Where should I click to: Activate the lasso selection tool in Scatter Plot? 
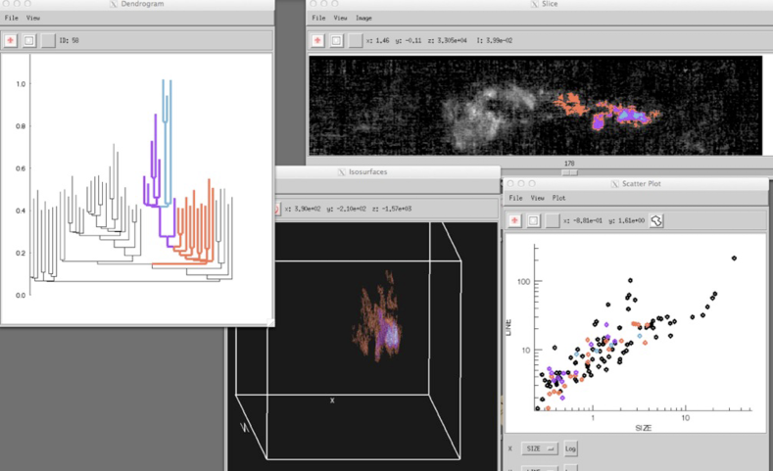[658, 220]
